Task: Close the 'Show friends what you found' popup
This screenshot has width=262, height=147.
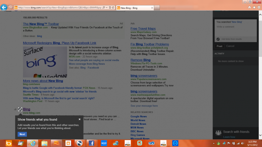Action: [x=80, y=119]
